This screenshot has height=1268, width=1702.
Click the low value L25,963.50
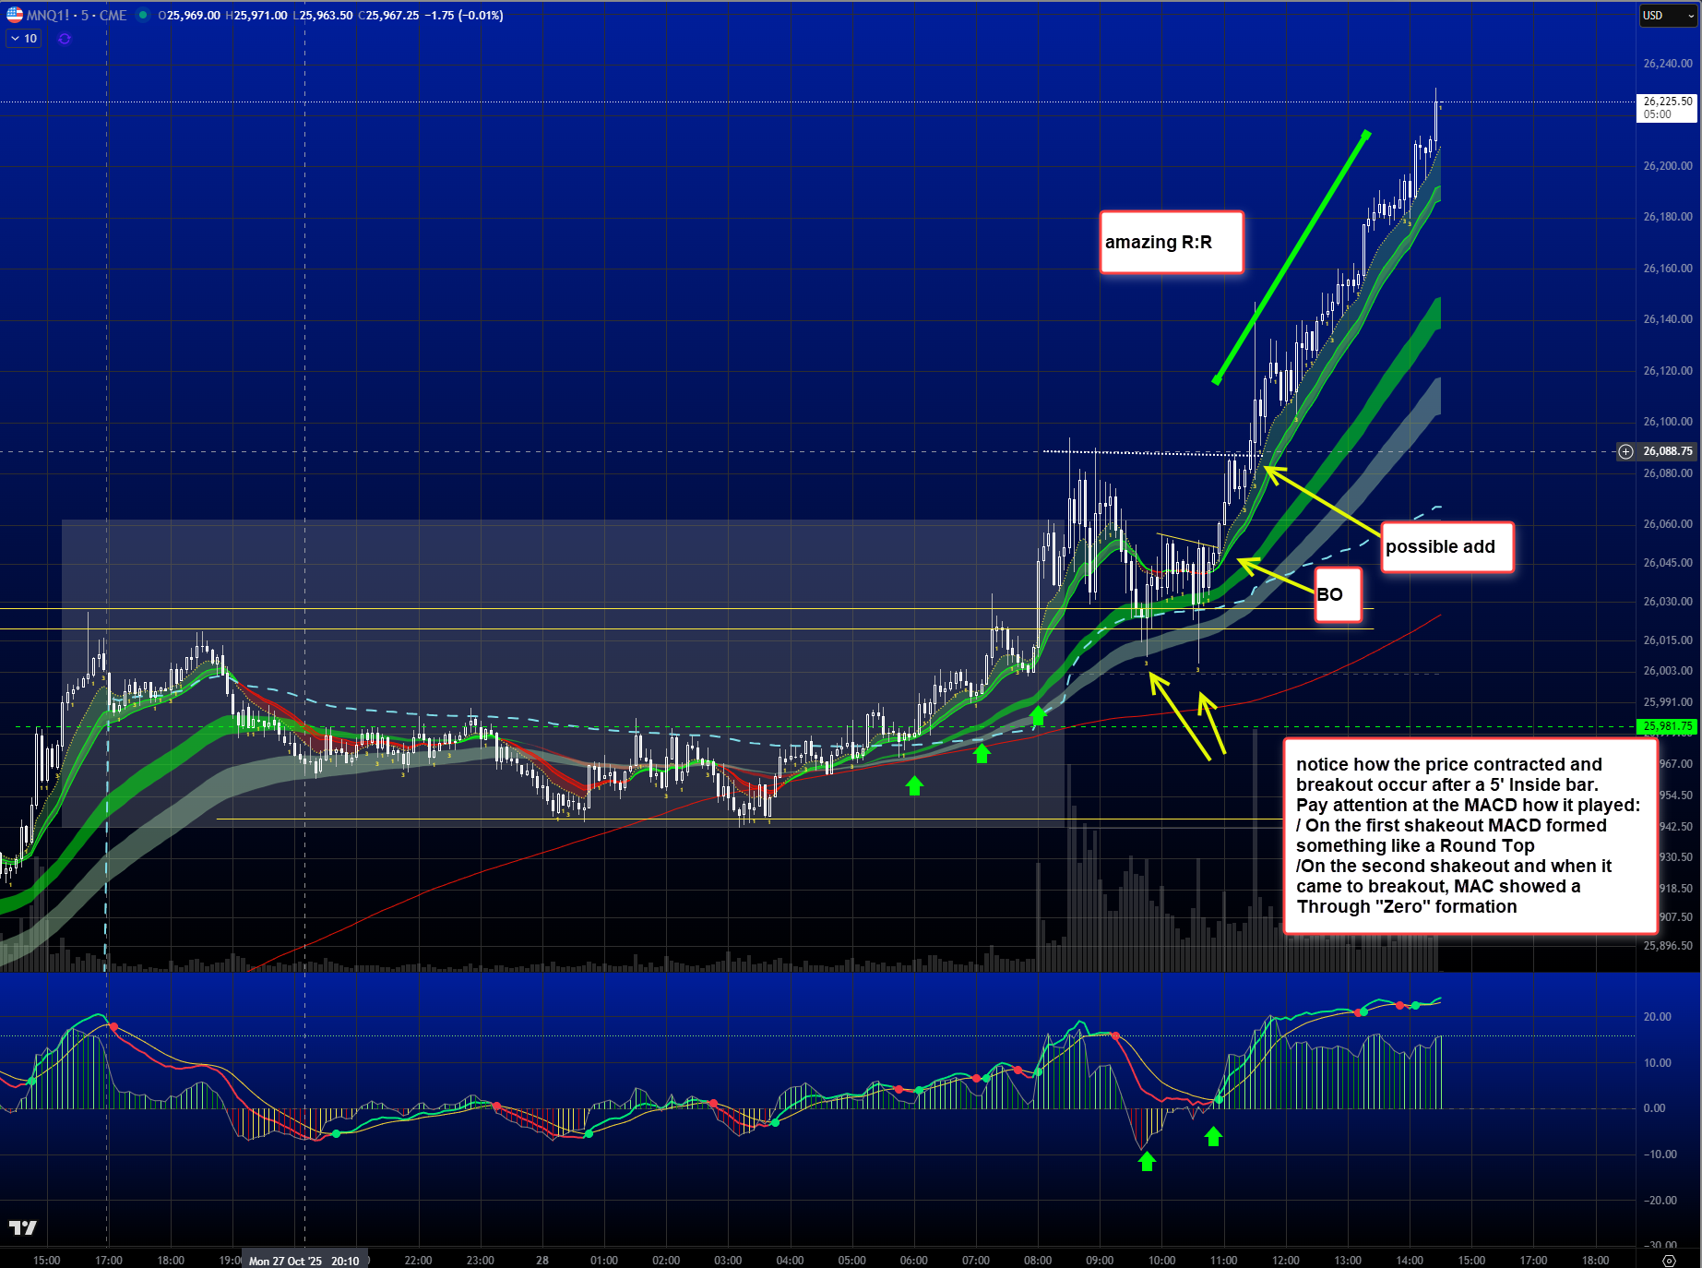coord(323,15)
